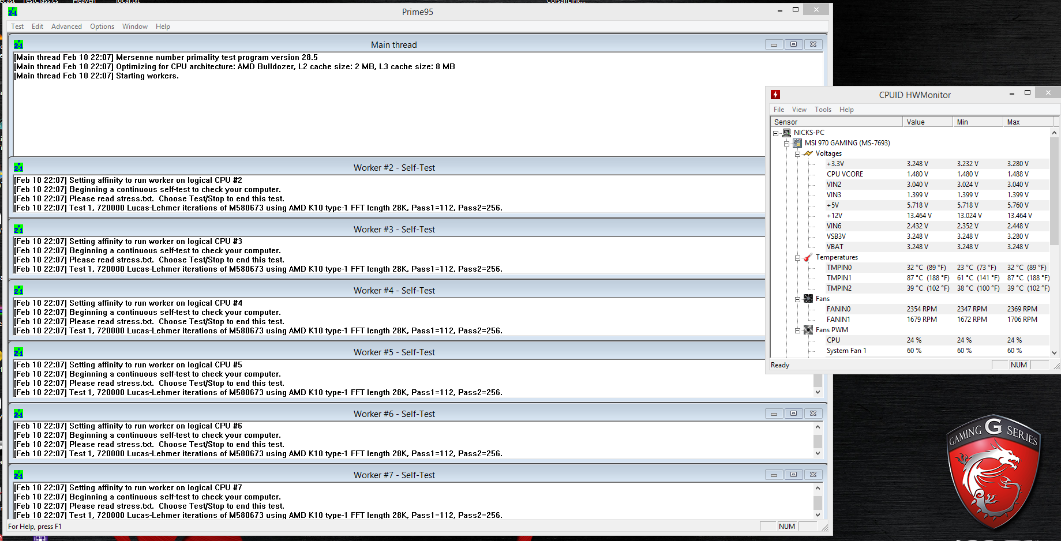Image resolution: width=1061 pixels, height=541 pixels.
Task: Select the FANIN0 fan row
Action: click(x=936, y=309)
